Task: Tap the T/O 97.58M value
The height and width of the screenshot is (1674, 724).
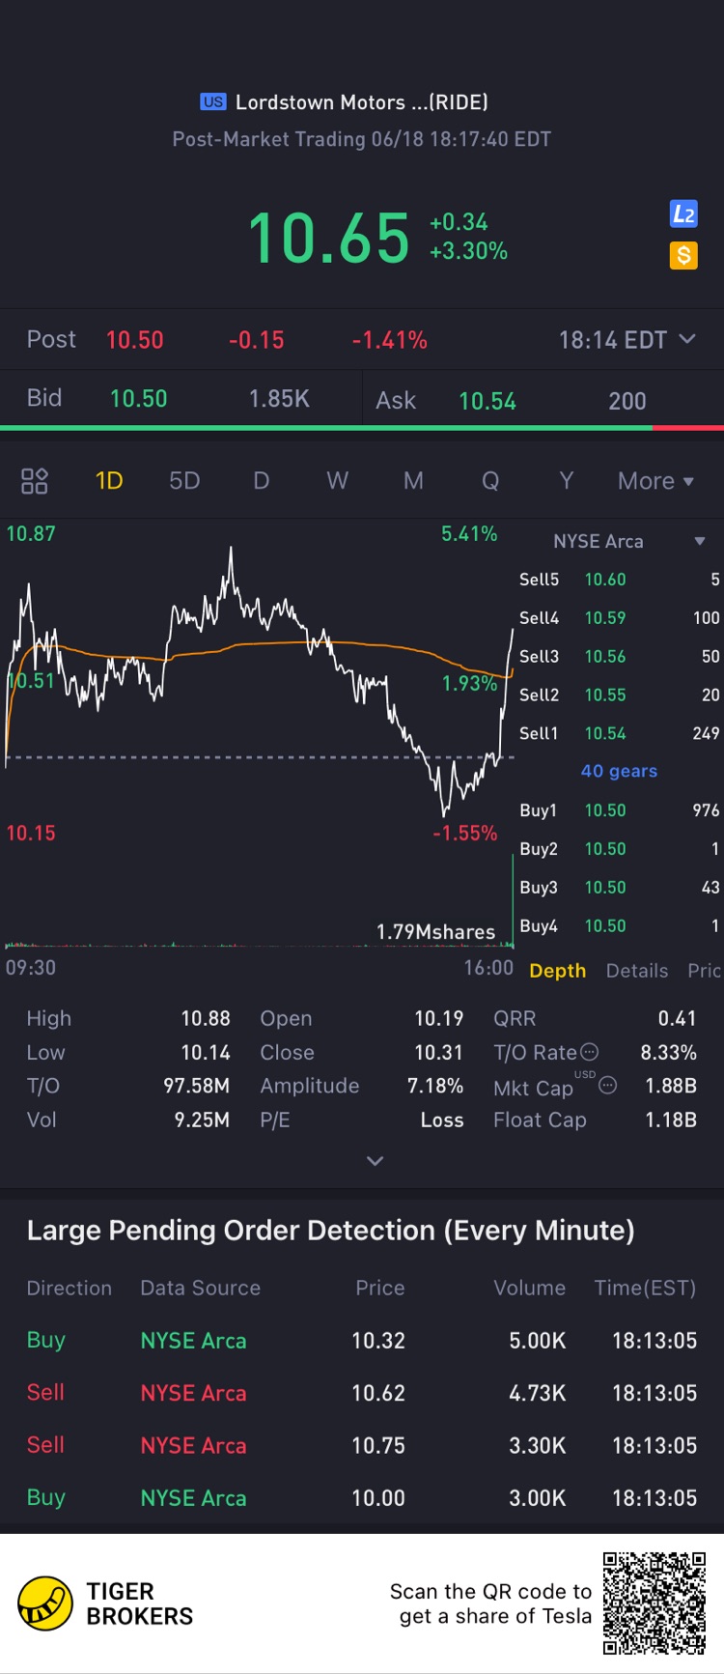Action: [x=197, y=1086]
